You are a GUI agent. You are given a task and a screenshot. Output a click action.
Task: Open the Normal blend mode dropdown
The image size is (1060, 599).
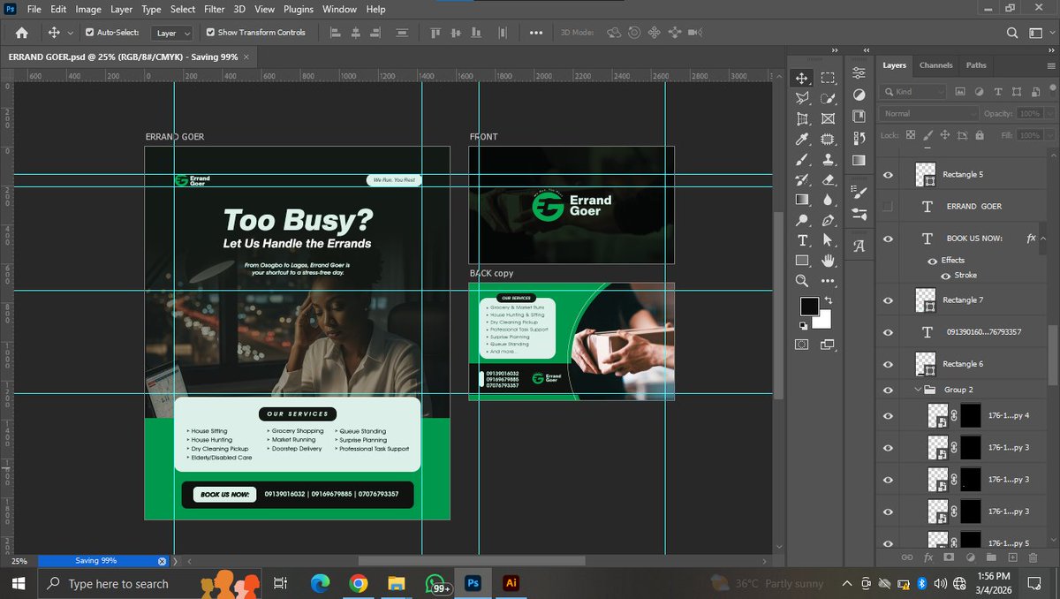click(x=930, y=114)
